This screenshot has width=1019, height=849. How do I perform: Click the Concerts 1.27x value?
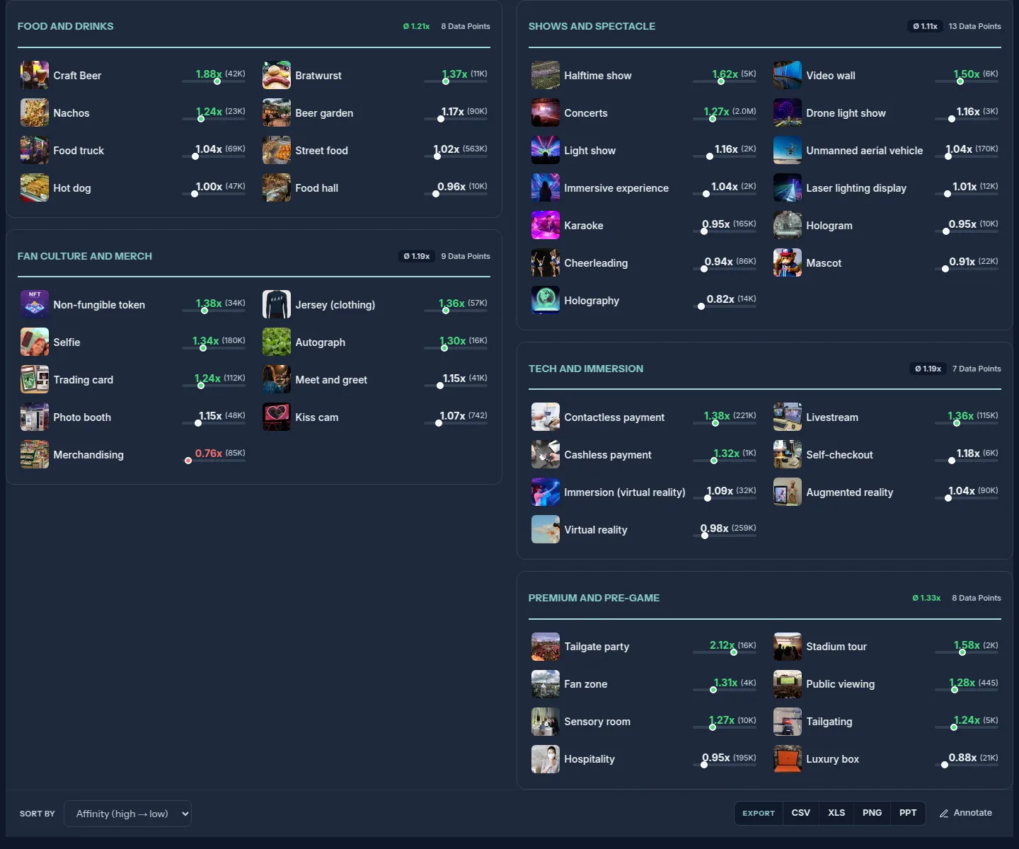(716, 112)
